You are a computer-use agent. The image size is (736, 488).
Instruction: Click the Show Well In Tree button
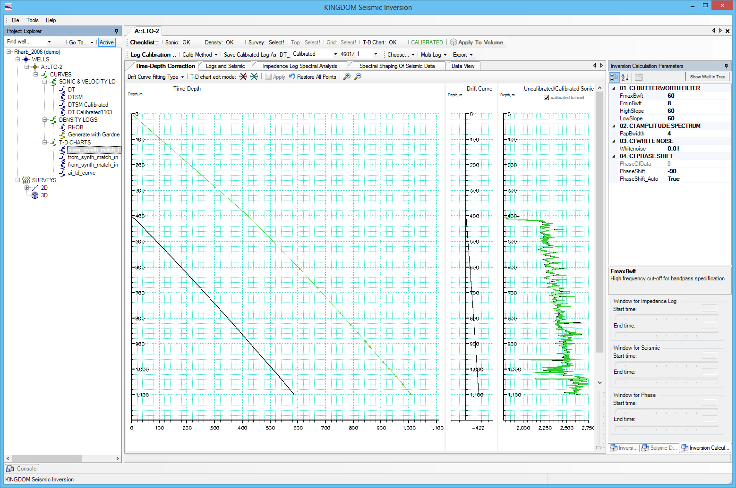[707, 77]
